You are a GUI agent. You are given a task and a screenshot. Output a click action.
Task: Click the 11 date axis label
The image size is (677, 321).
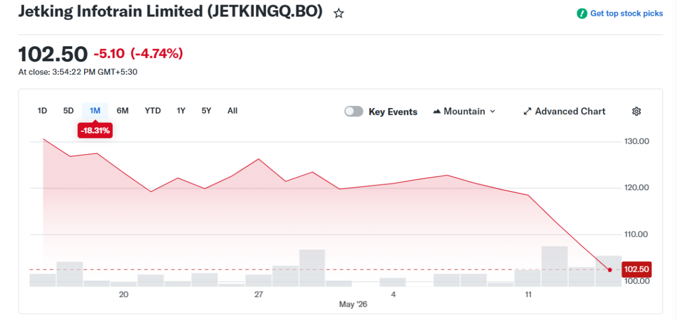(x=528, y=295)
